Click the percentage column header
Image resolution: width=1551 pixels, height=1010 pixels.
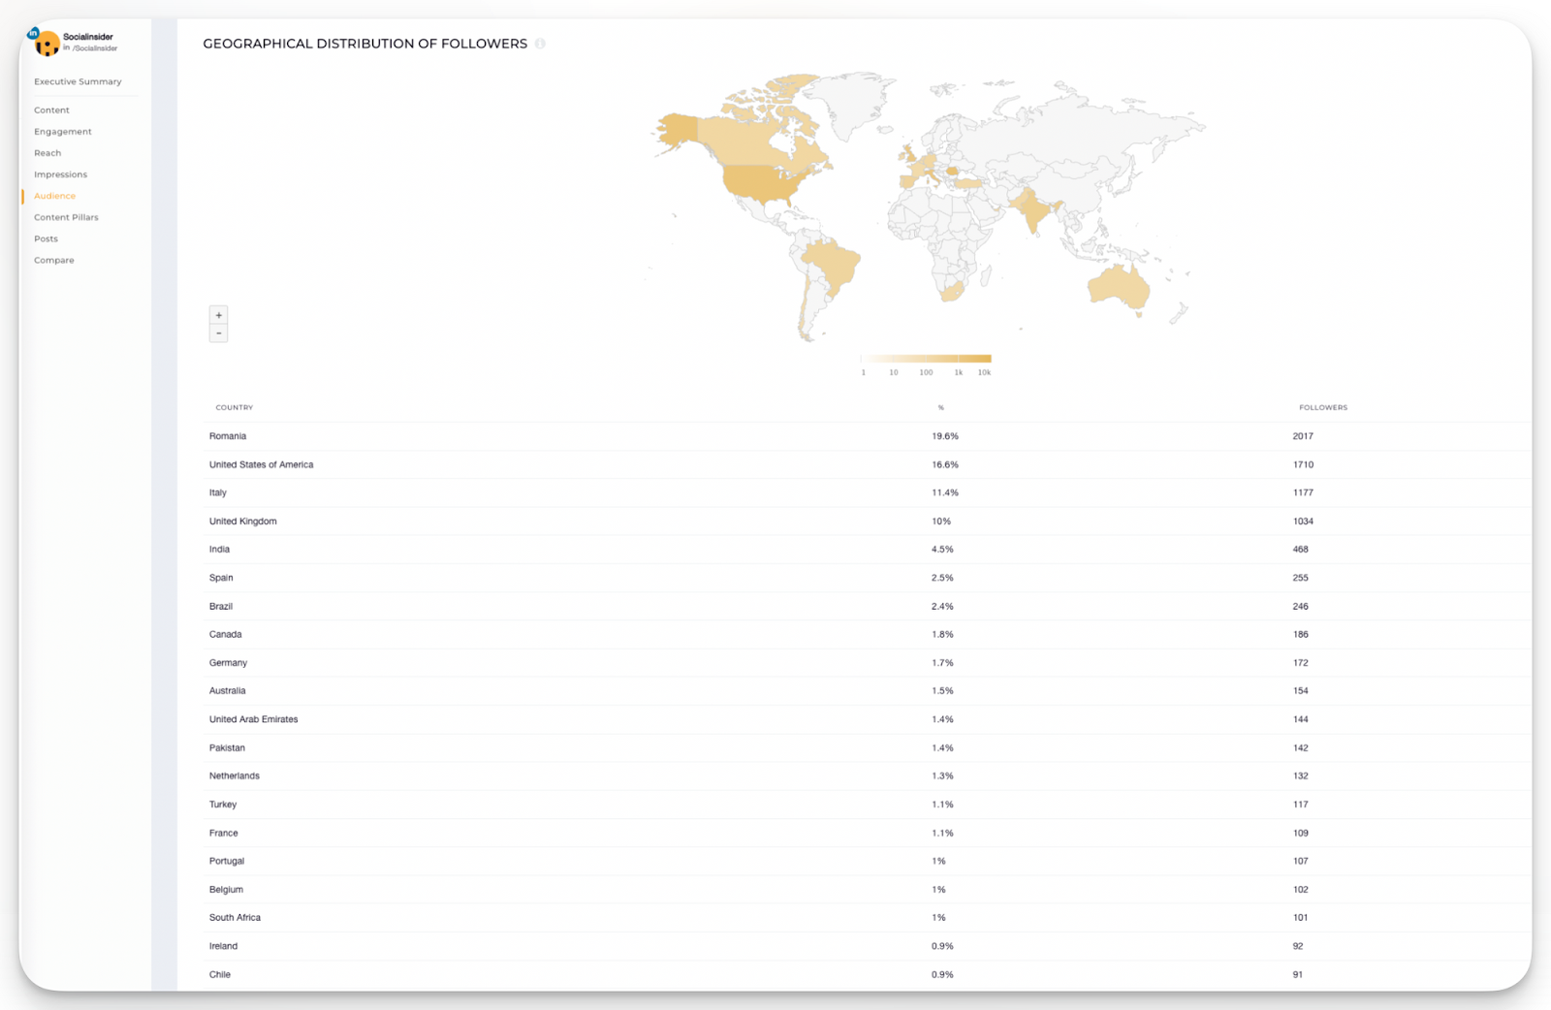coord(940,408)
